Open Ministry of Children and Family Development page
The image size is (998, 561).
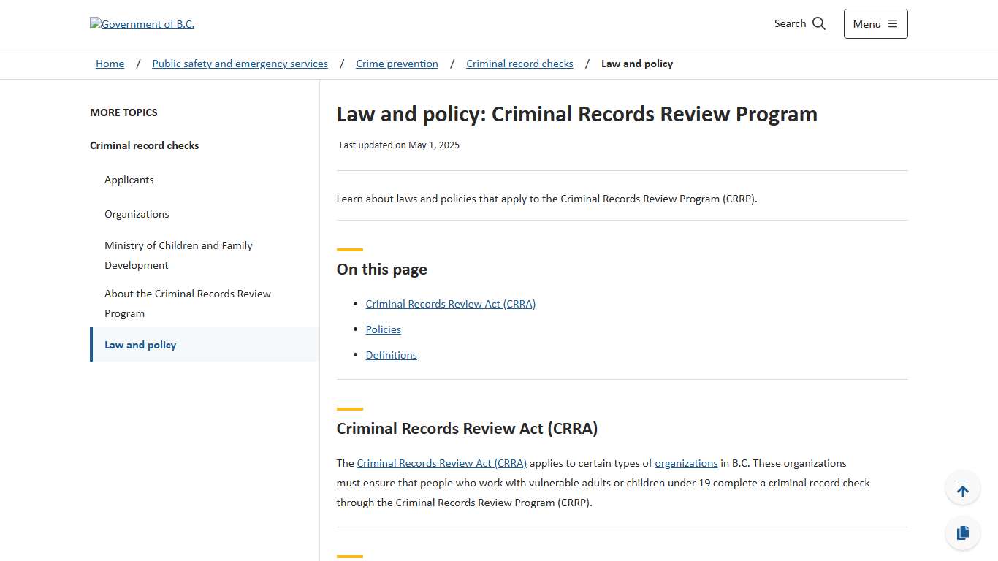(x=178, y=255)
